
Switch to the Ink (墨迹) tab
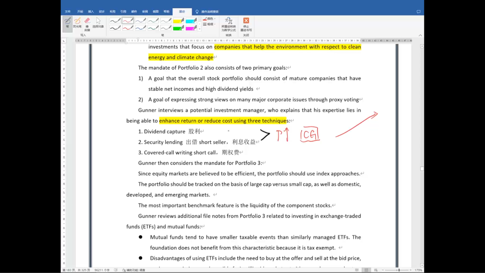[x=182, y=11]
